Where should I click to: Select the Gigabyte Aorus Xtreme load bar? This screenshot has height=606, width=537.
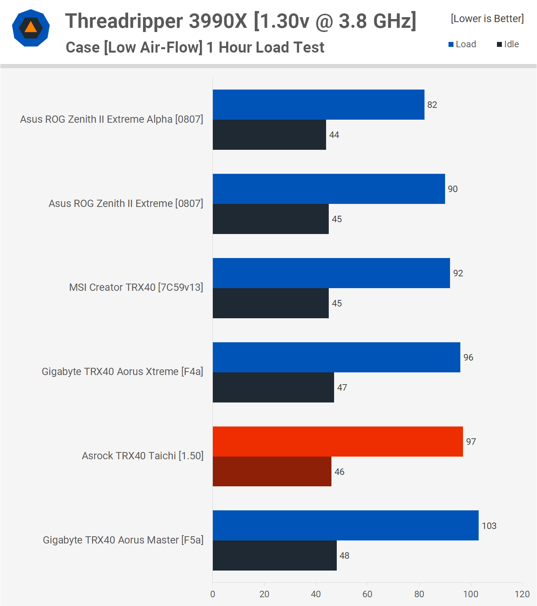click(336, 358)
